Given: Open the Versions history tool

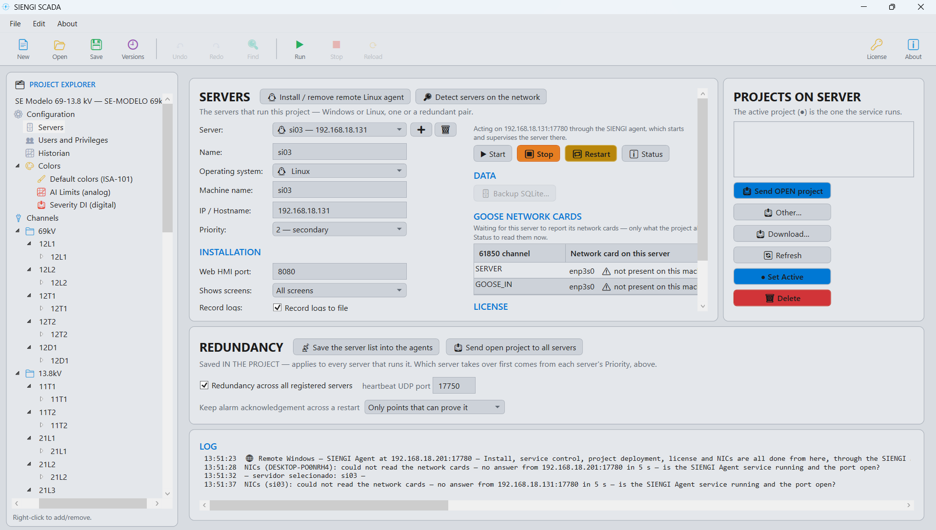Looking at the screenshot, I should (133, 49).
